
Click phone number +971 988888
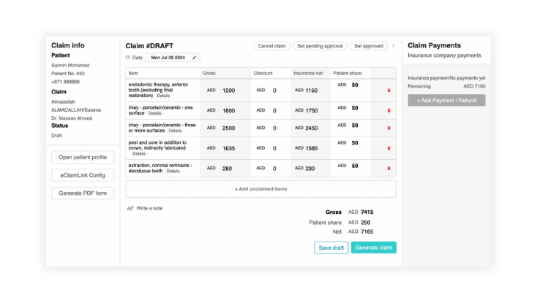(x=65, y=82)
